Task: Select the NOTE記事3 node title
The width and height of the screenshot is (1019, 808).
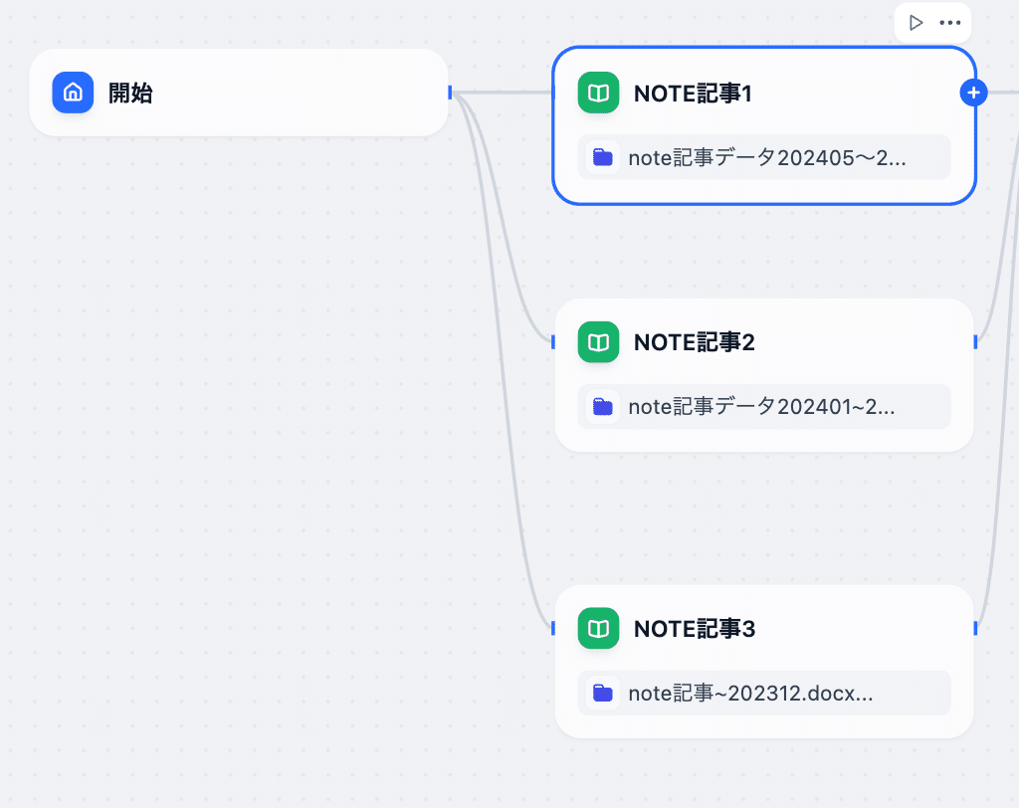Action: (694, 629)
